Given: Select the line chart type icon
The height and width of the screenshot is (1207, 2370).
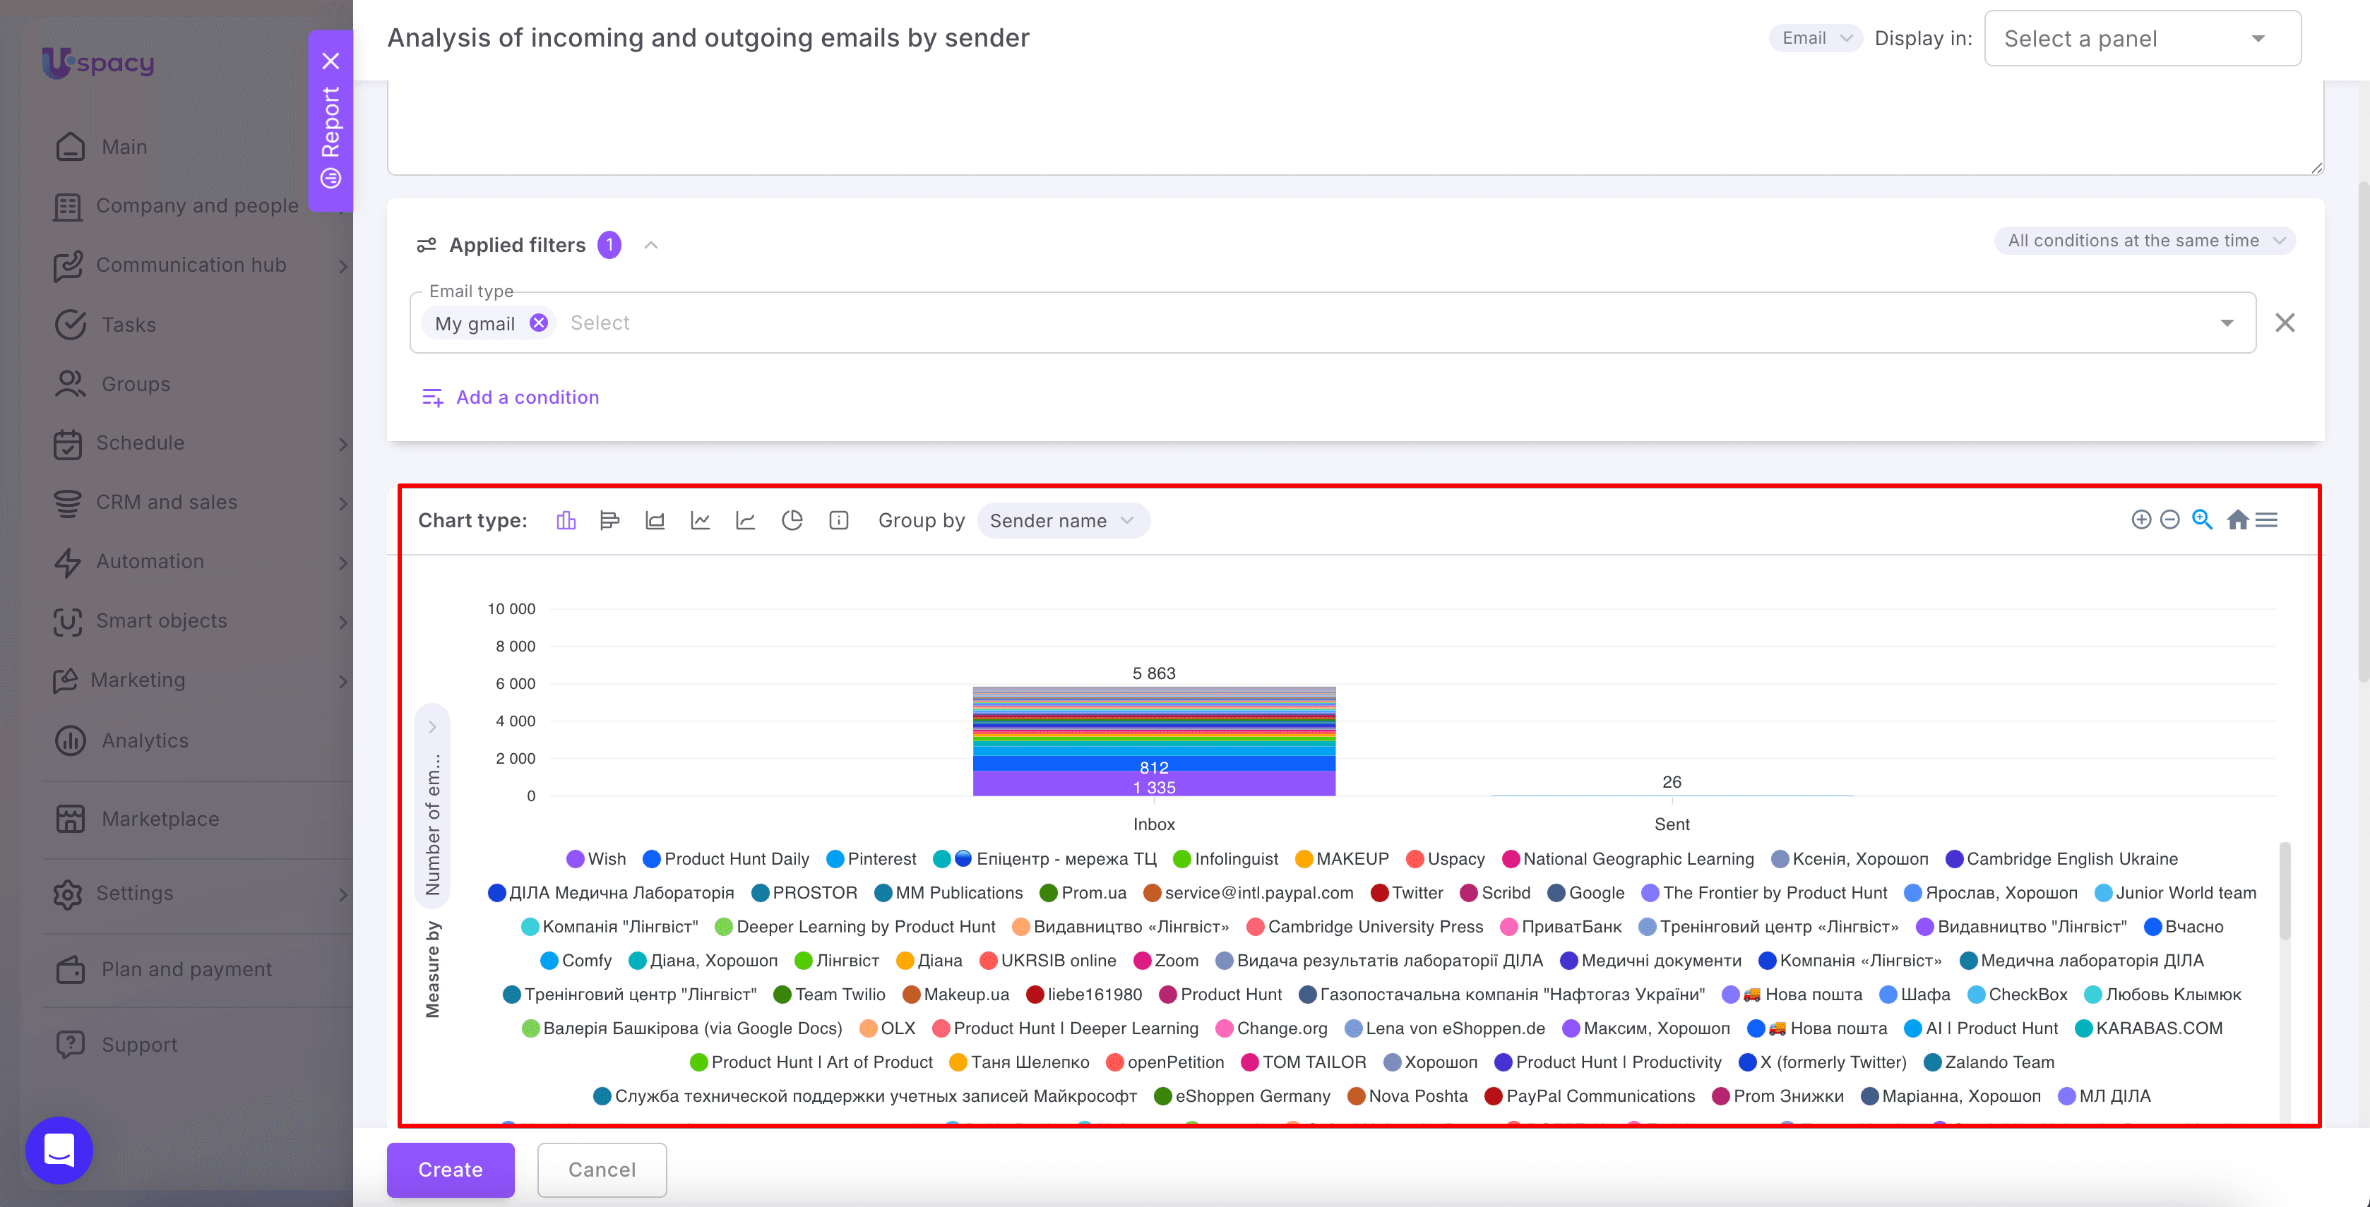Looking at the screenshot, I should pos(700,520).
